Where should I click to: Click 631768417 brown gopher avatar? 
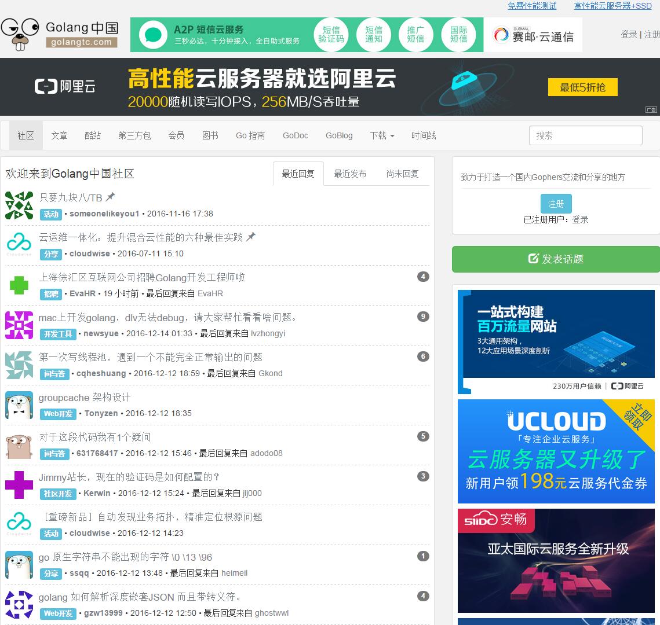click(19, 445)
